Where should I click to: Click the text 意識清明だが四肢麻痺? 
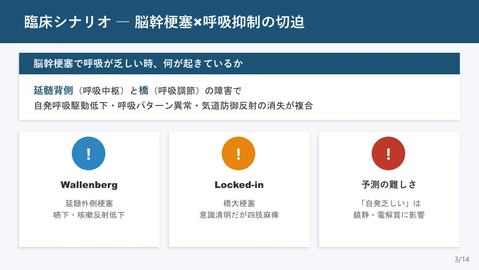click(239, 215)
